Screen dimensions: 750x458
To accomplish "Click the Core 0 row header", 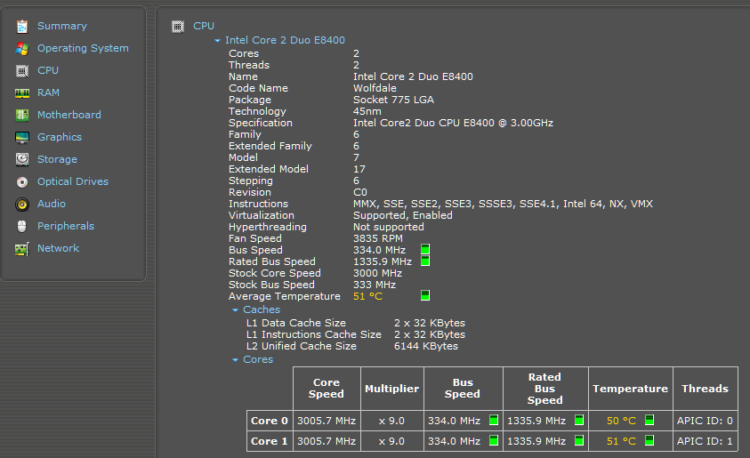I will coord(270,421).
